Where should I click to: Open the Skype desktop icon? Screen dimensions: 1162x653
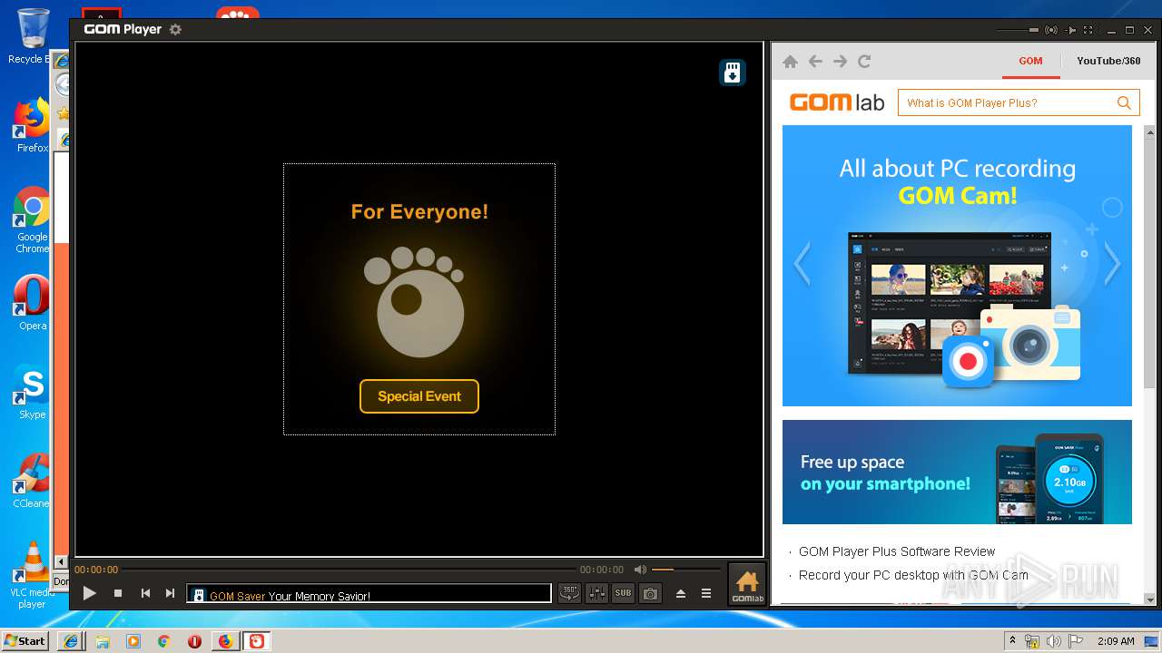[33, 393]
